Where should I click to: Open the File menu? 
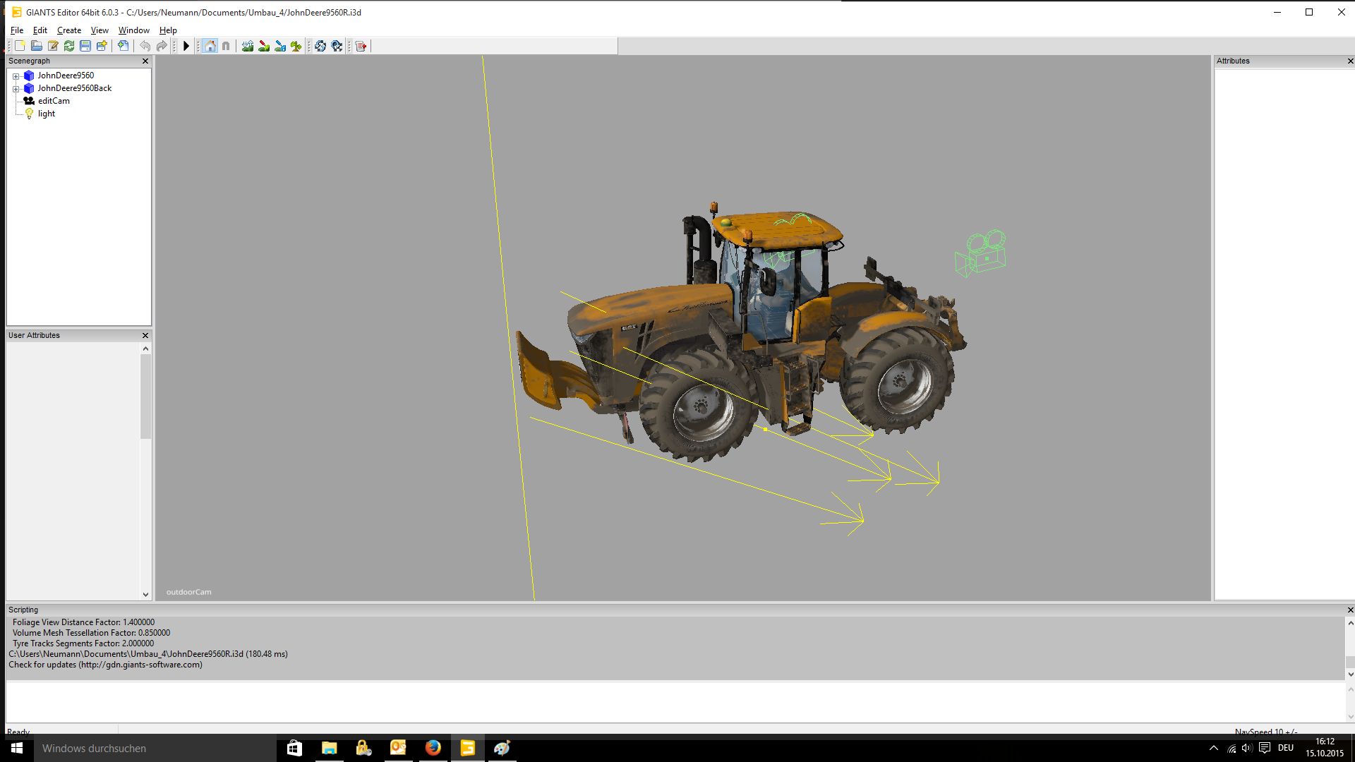tap(17, 30)
